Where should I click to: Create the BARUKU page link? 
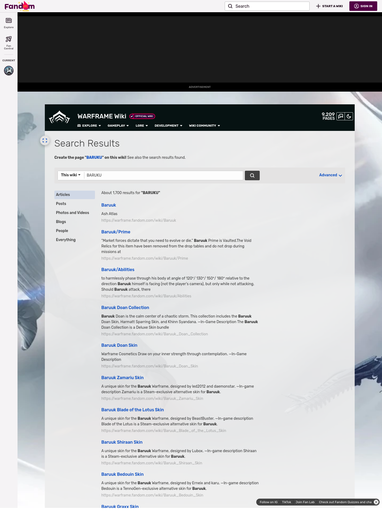pyautogui.click(x=94, y=157)
